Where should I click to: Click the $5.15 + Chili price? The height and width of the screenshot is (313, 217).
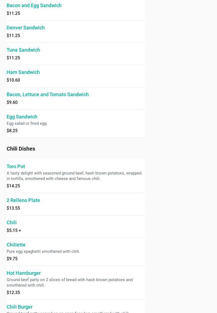(14, 231)
